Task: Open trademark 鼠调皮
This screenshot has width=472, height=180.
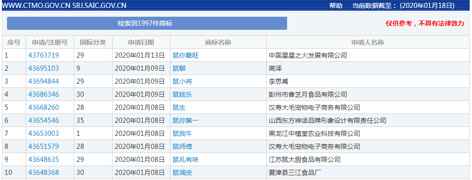Action: coord(183,173)
